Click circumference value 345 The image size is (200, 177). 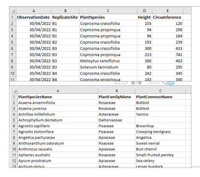click(167, 73)
